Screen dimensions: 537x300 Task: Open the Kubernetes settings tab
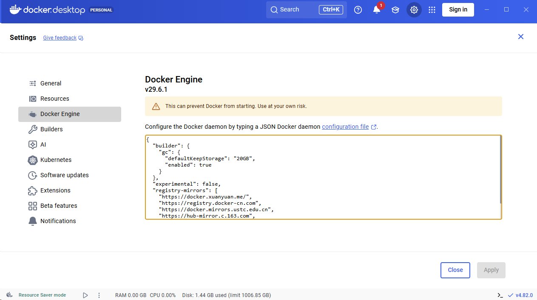point(70,160)
